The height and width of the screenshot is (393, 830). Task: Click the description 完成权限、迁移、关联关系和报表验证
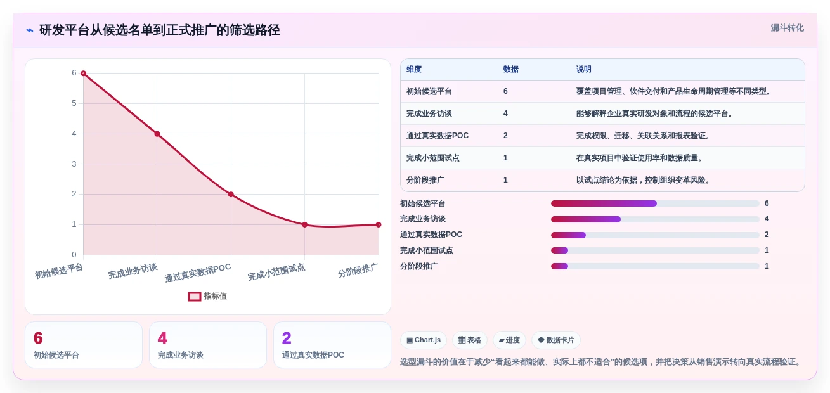tap(644, 136)
